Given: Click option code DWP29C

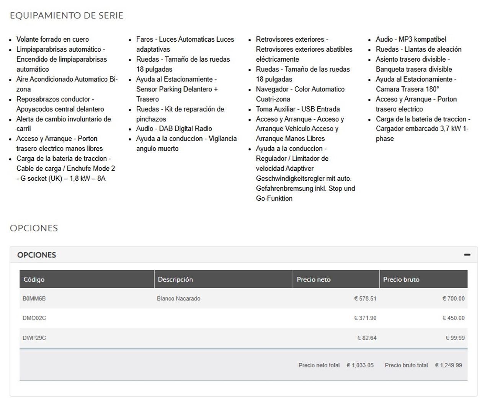Looking at the screenshot, I should [34, 338].
